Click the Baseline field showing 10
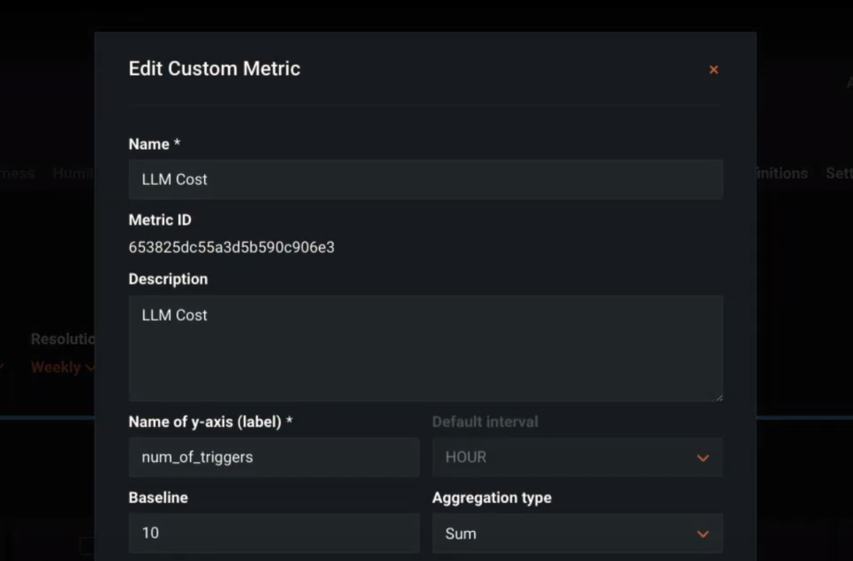Screen dimensions: 853x561 click(273, 533)
